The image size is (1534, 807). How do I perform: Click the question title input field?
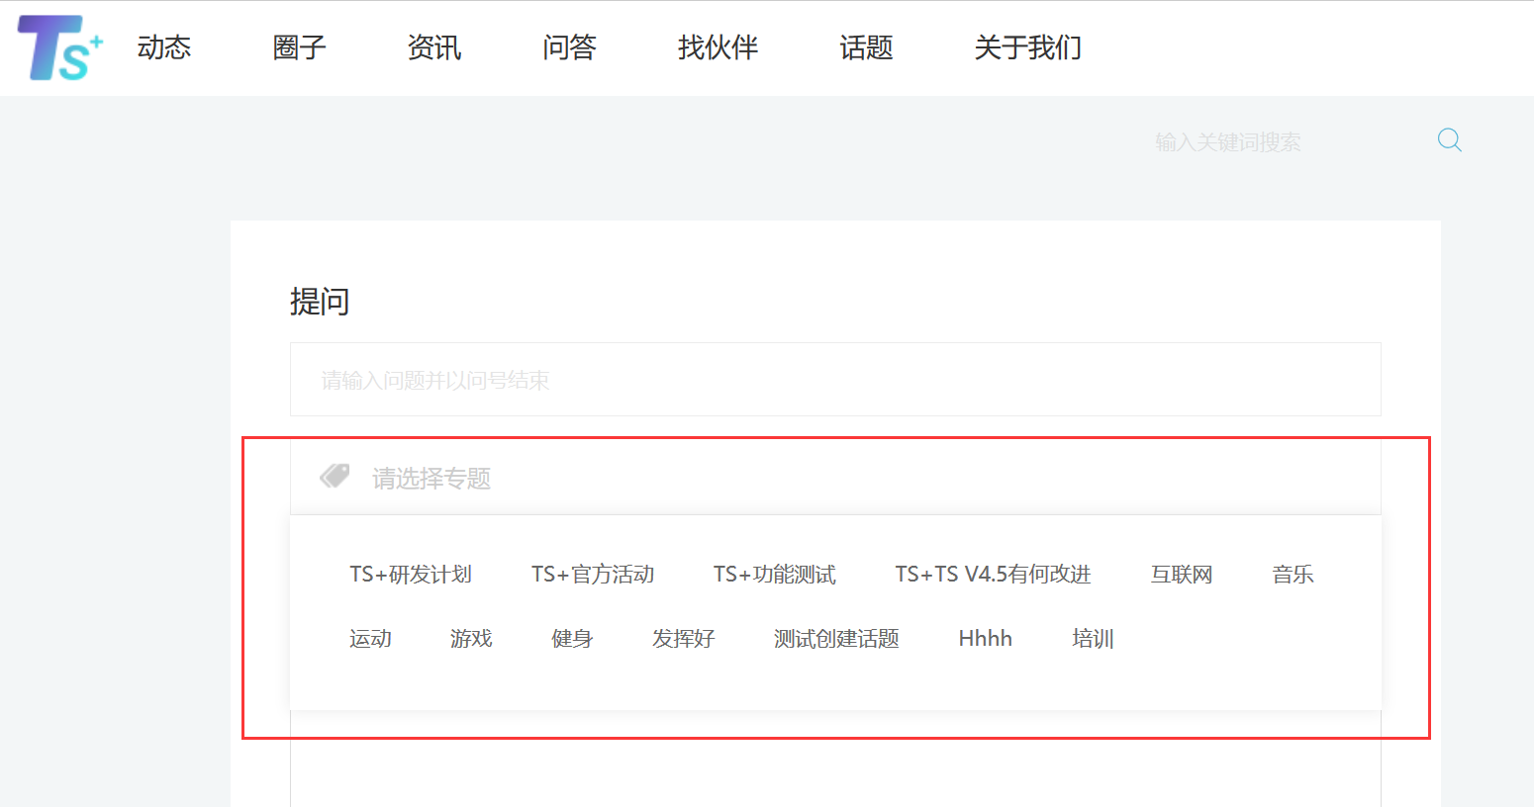[x=835, y=380]
